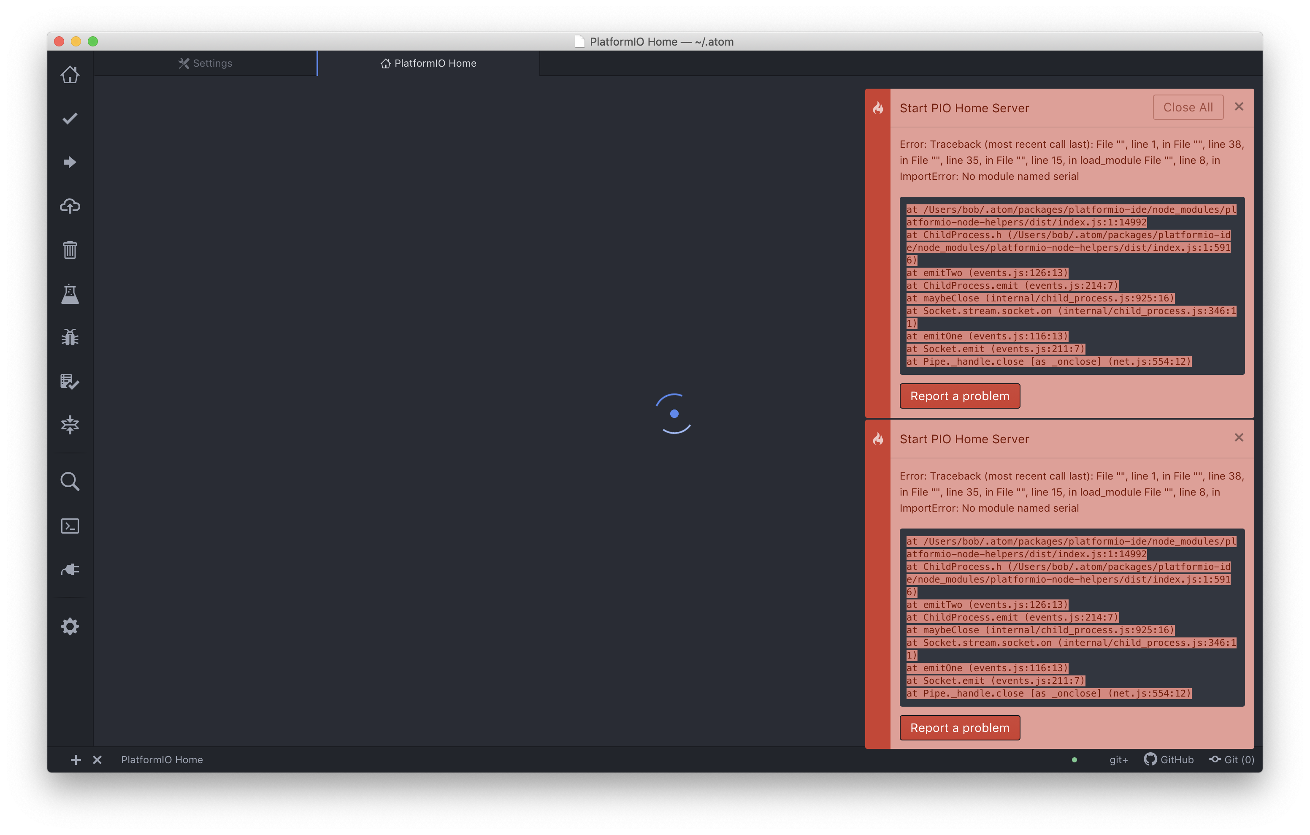Start remote upload with the cloud icon
Viewport: 1310px width, 835px height.
click(x=70, y=206)
